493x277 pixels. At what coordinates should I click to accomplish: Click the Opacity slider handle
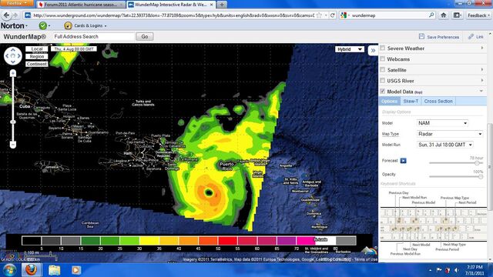pyautogui.click(x=481, y=176)
